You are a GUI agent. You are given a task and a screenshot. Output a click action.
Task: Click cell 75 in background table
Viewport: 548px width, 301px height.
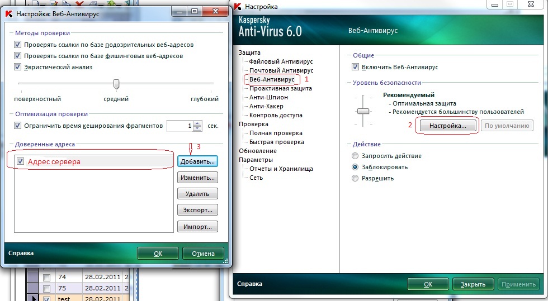(x=68, y=288)
